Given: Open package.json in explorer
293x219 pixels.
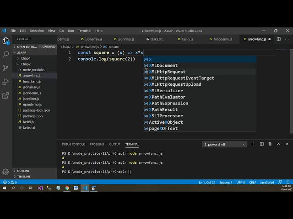Looking at the screenshot, I should click(34, 116).
